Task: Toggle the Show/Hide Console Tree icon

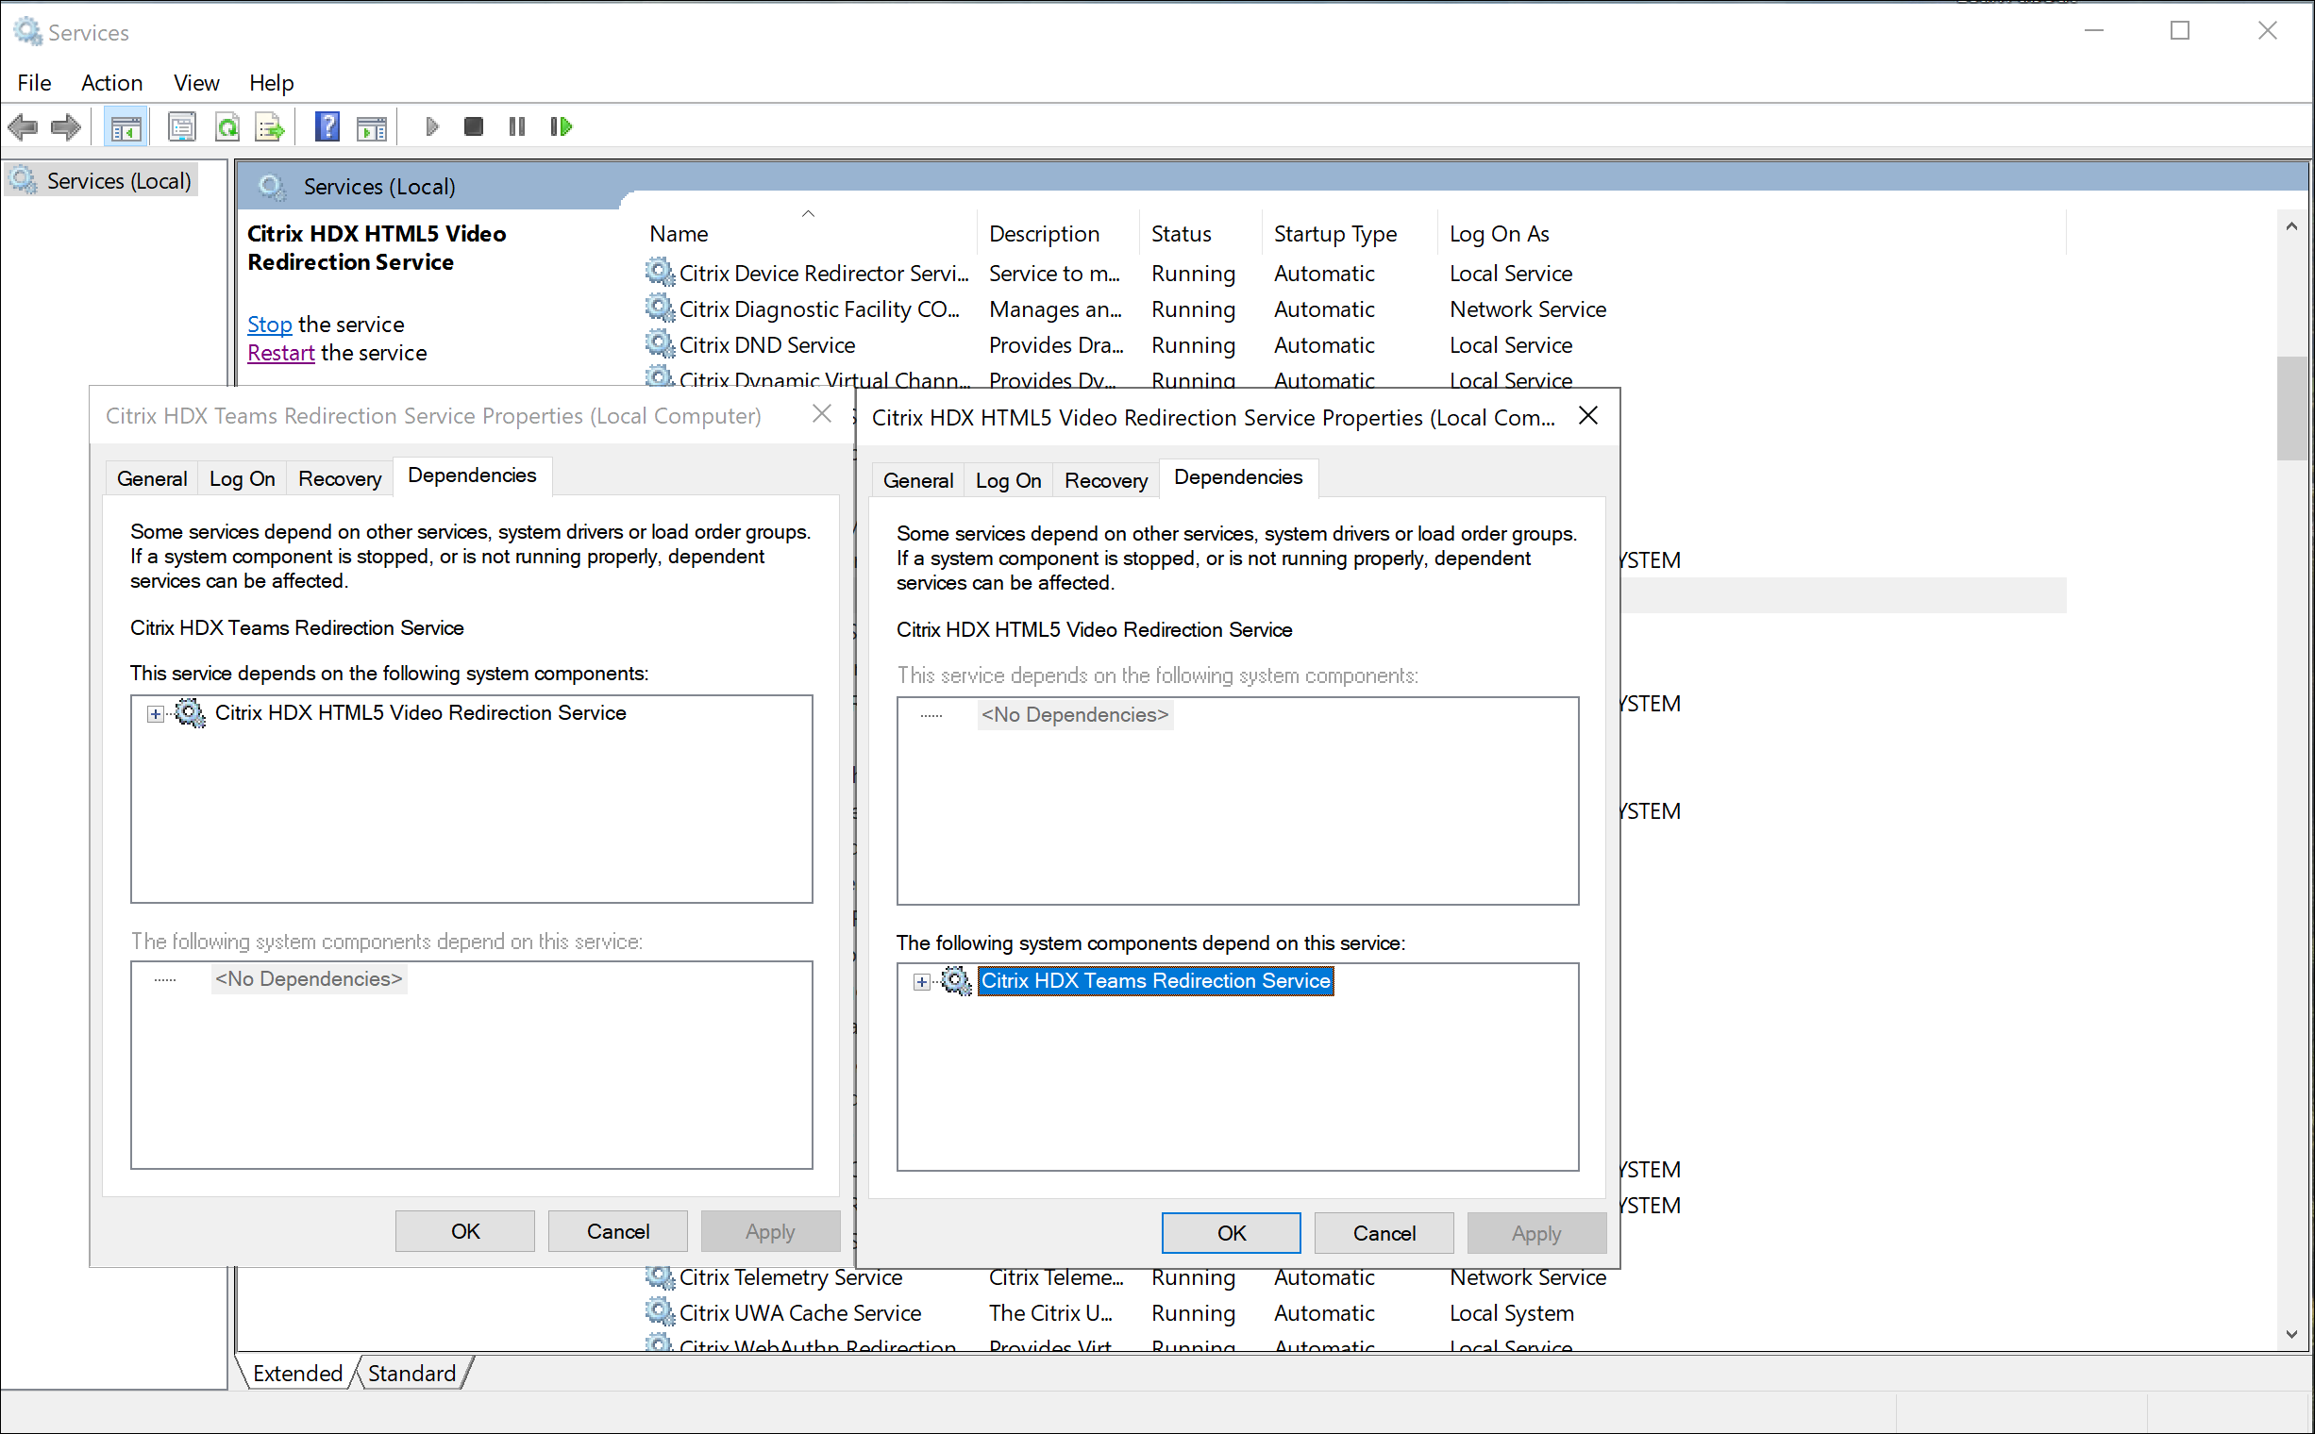Action: pyautogui.click(x=126, y=126)
